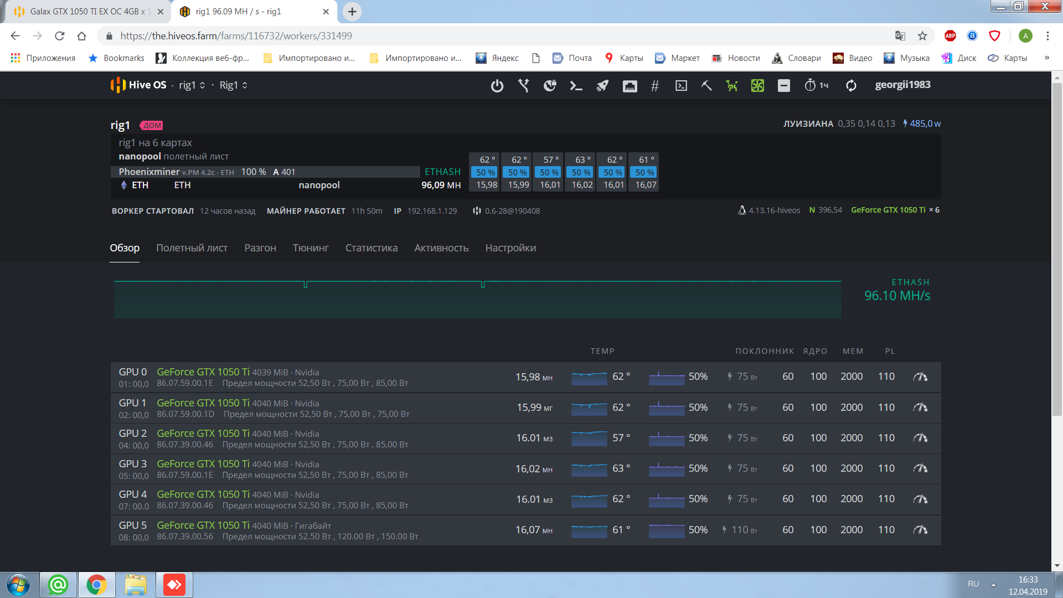
Task: Click the clock showing 16:33
Action: (1028, 580)
